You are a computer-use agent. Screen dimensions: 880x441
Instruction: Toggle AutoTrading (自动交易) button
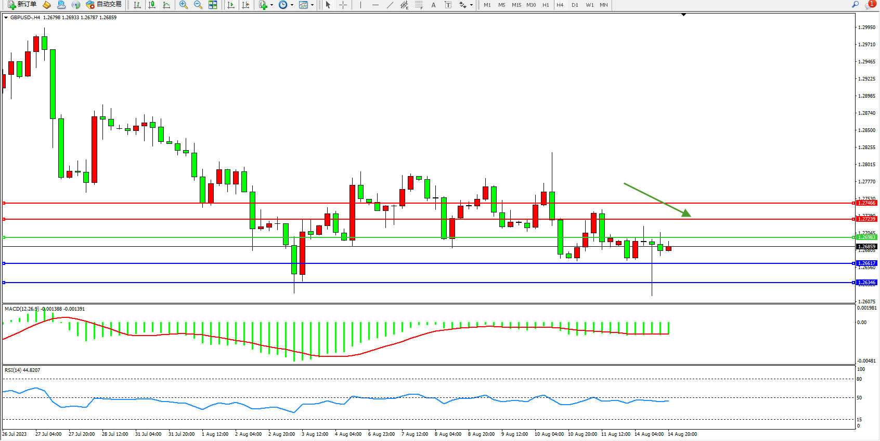click(104, 5)
